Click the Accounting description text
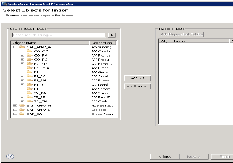 coord(102,47)
